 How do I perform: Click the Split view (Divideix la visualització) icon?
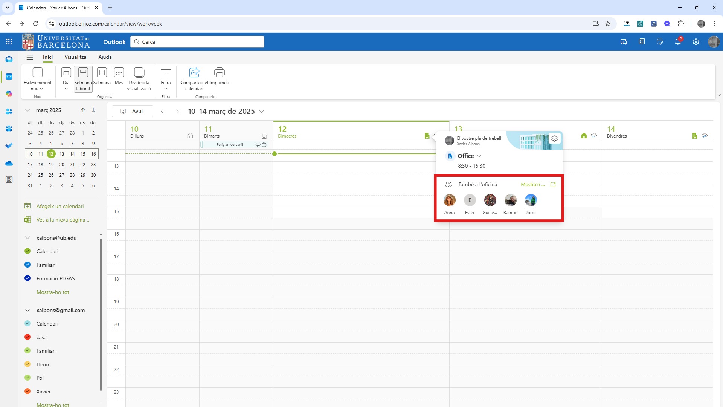(x=139, y=72)
